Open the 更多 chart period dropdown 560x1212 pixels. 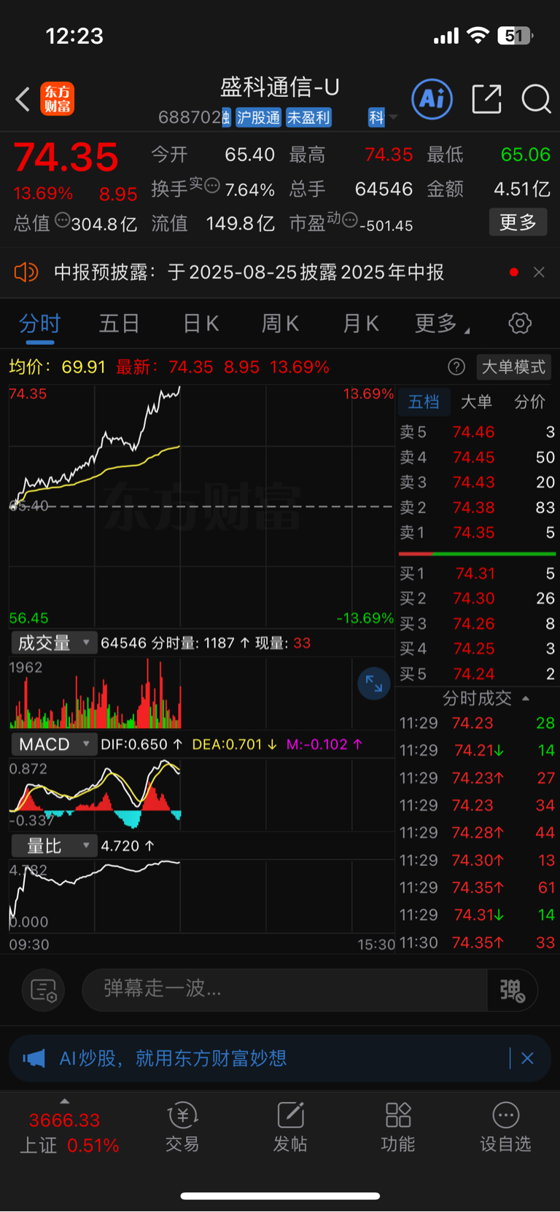pos(442,323)
